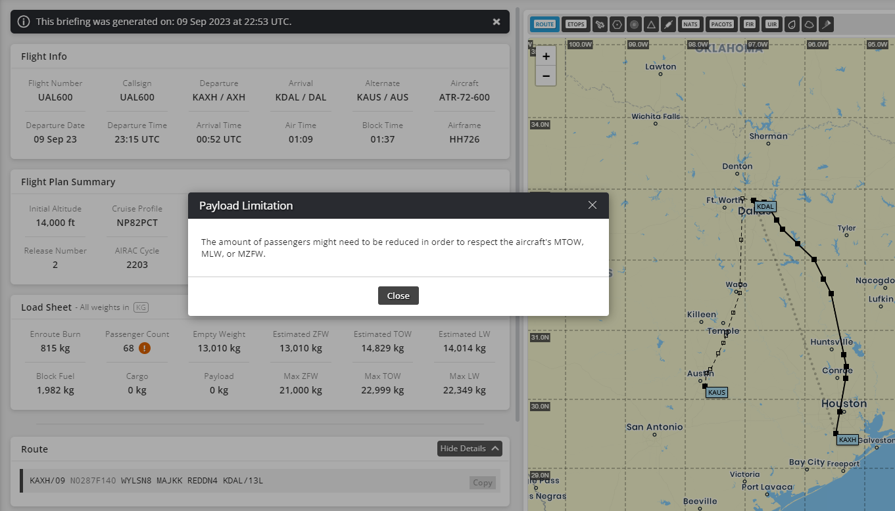Click the Max TOW 22,999 kg
The height and width of the screenshot is (511, 895).
[383, 390]
